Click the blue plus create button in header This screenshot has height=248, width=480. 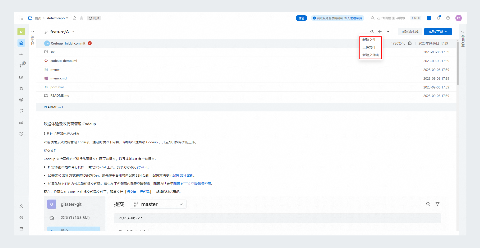click(429, 18)
